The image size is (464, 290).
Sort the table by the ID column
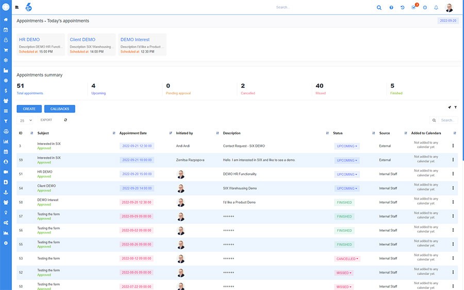pos(31,133)
